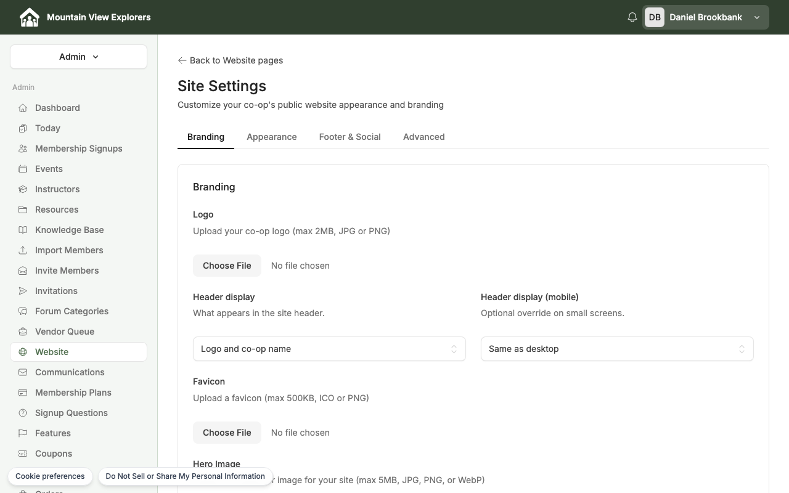Click the Forum Categories chat icon
The height and width of the screenshot is (493, 789).
click(23, 311)
